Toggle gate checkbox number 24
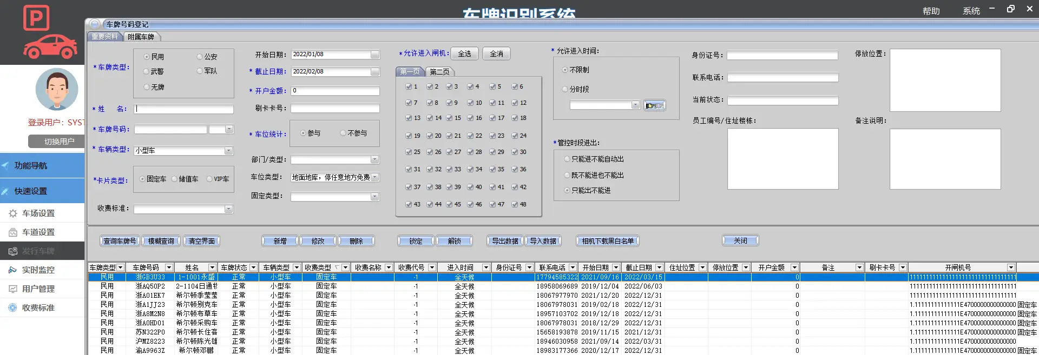 (515, 136)
